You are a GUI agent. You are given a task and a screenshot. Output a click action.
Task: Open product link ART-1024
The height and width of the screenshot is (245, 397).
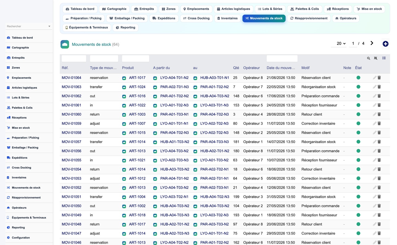coord(137,87)
